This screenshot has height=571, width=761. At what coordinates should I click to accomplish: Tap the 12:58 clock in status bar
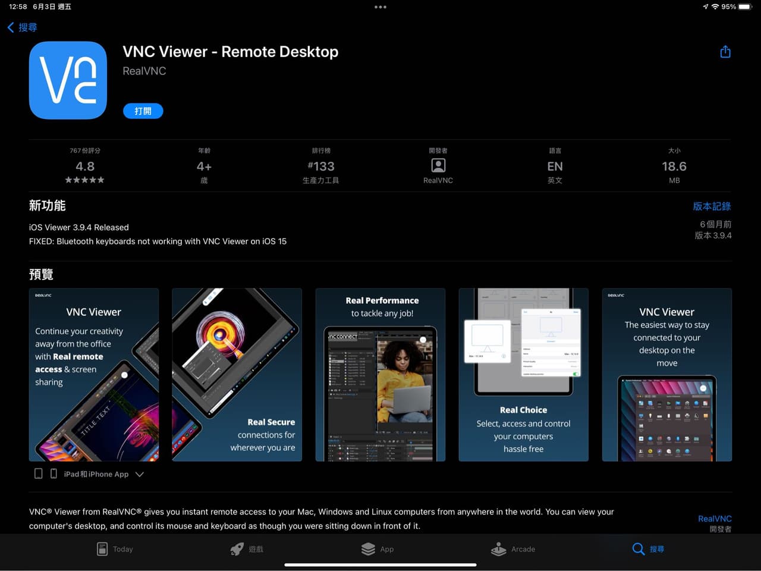point(18,7)
